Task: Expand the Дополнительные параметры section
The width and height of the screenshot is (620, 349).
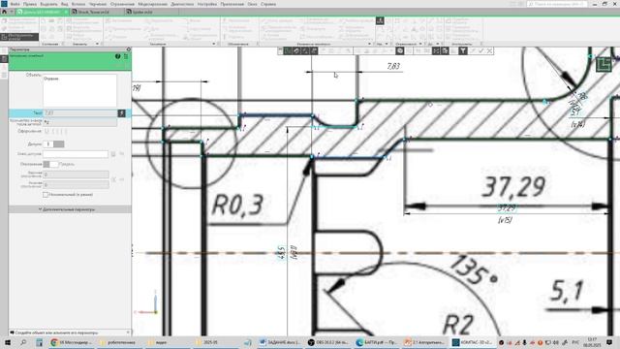Action: pyautogui.click(x=69, y=209)
